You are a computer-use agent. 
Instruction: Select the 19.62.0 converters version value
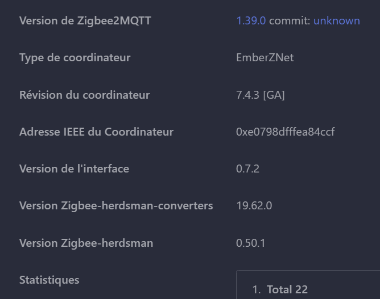point(254,206)
